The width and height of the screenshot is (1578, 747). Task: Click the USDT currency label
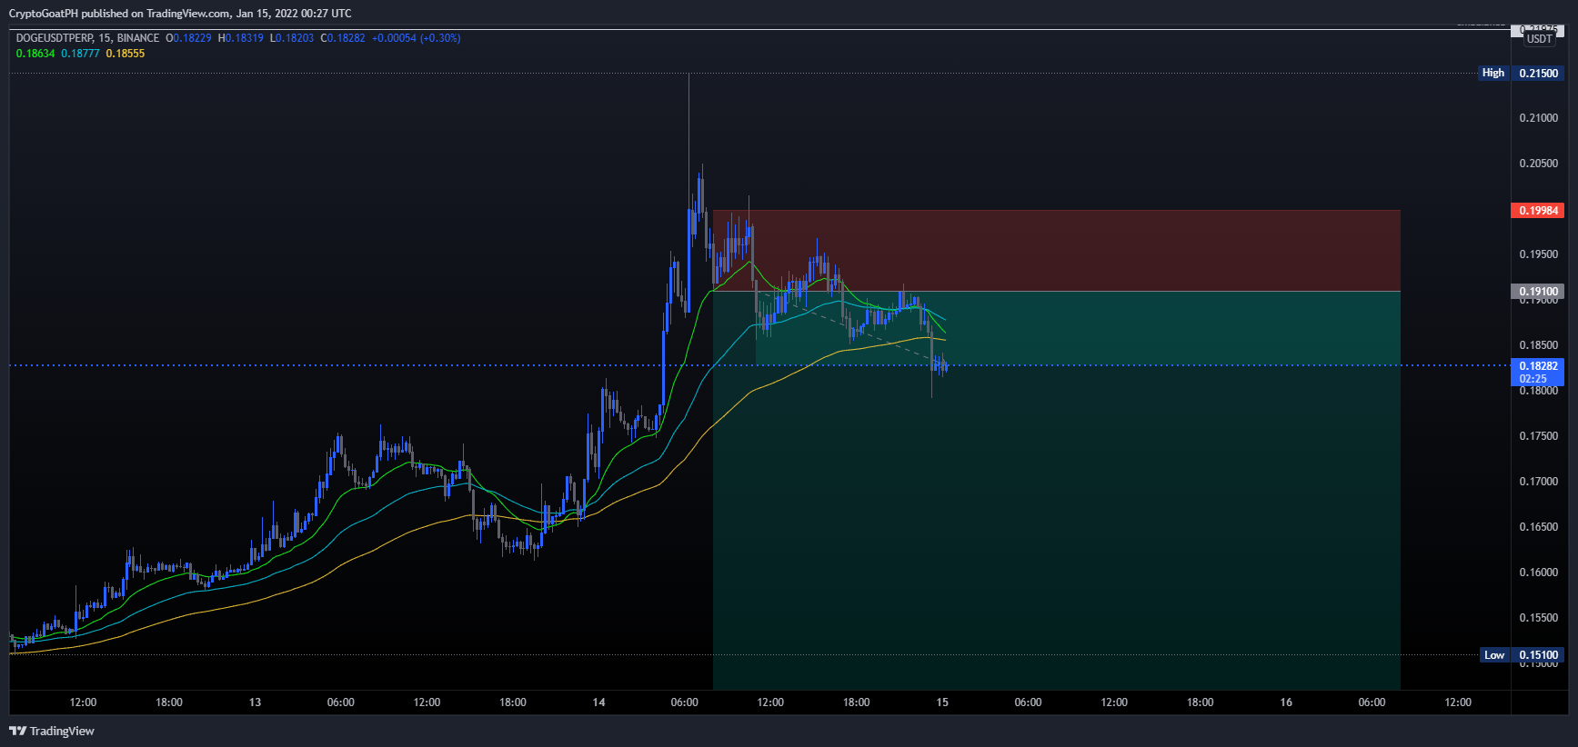click(1540, 39)
